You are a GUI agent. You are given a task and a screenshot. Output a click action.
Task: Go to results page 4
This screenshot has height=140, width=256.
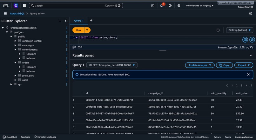click(x=246, y=85)
